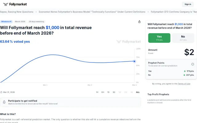Select the No vote button
The image size is (197, 123).
(183, 38)
